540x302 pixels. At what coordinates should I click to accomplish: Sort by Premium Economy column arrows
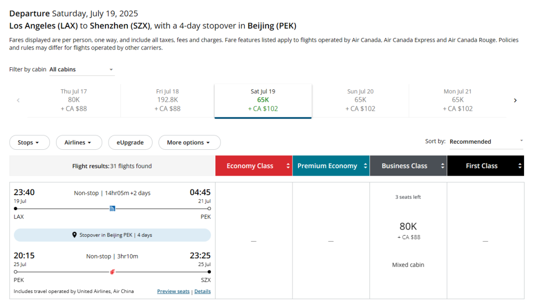pos(365,166)
